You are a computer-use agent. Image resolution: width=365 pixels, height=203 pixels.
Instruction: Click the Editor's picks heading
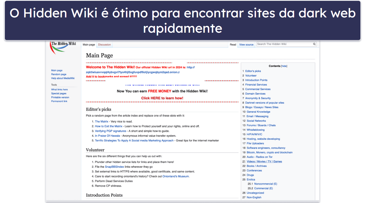click(x=99, y=109)
